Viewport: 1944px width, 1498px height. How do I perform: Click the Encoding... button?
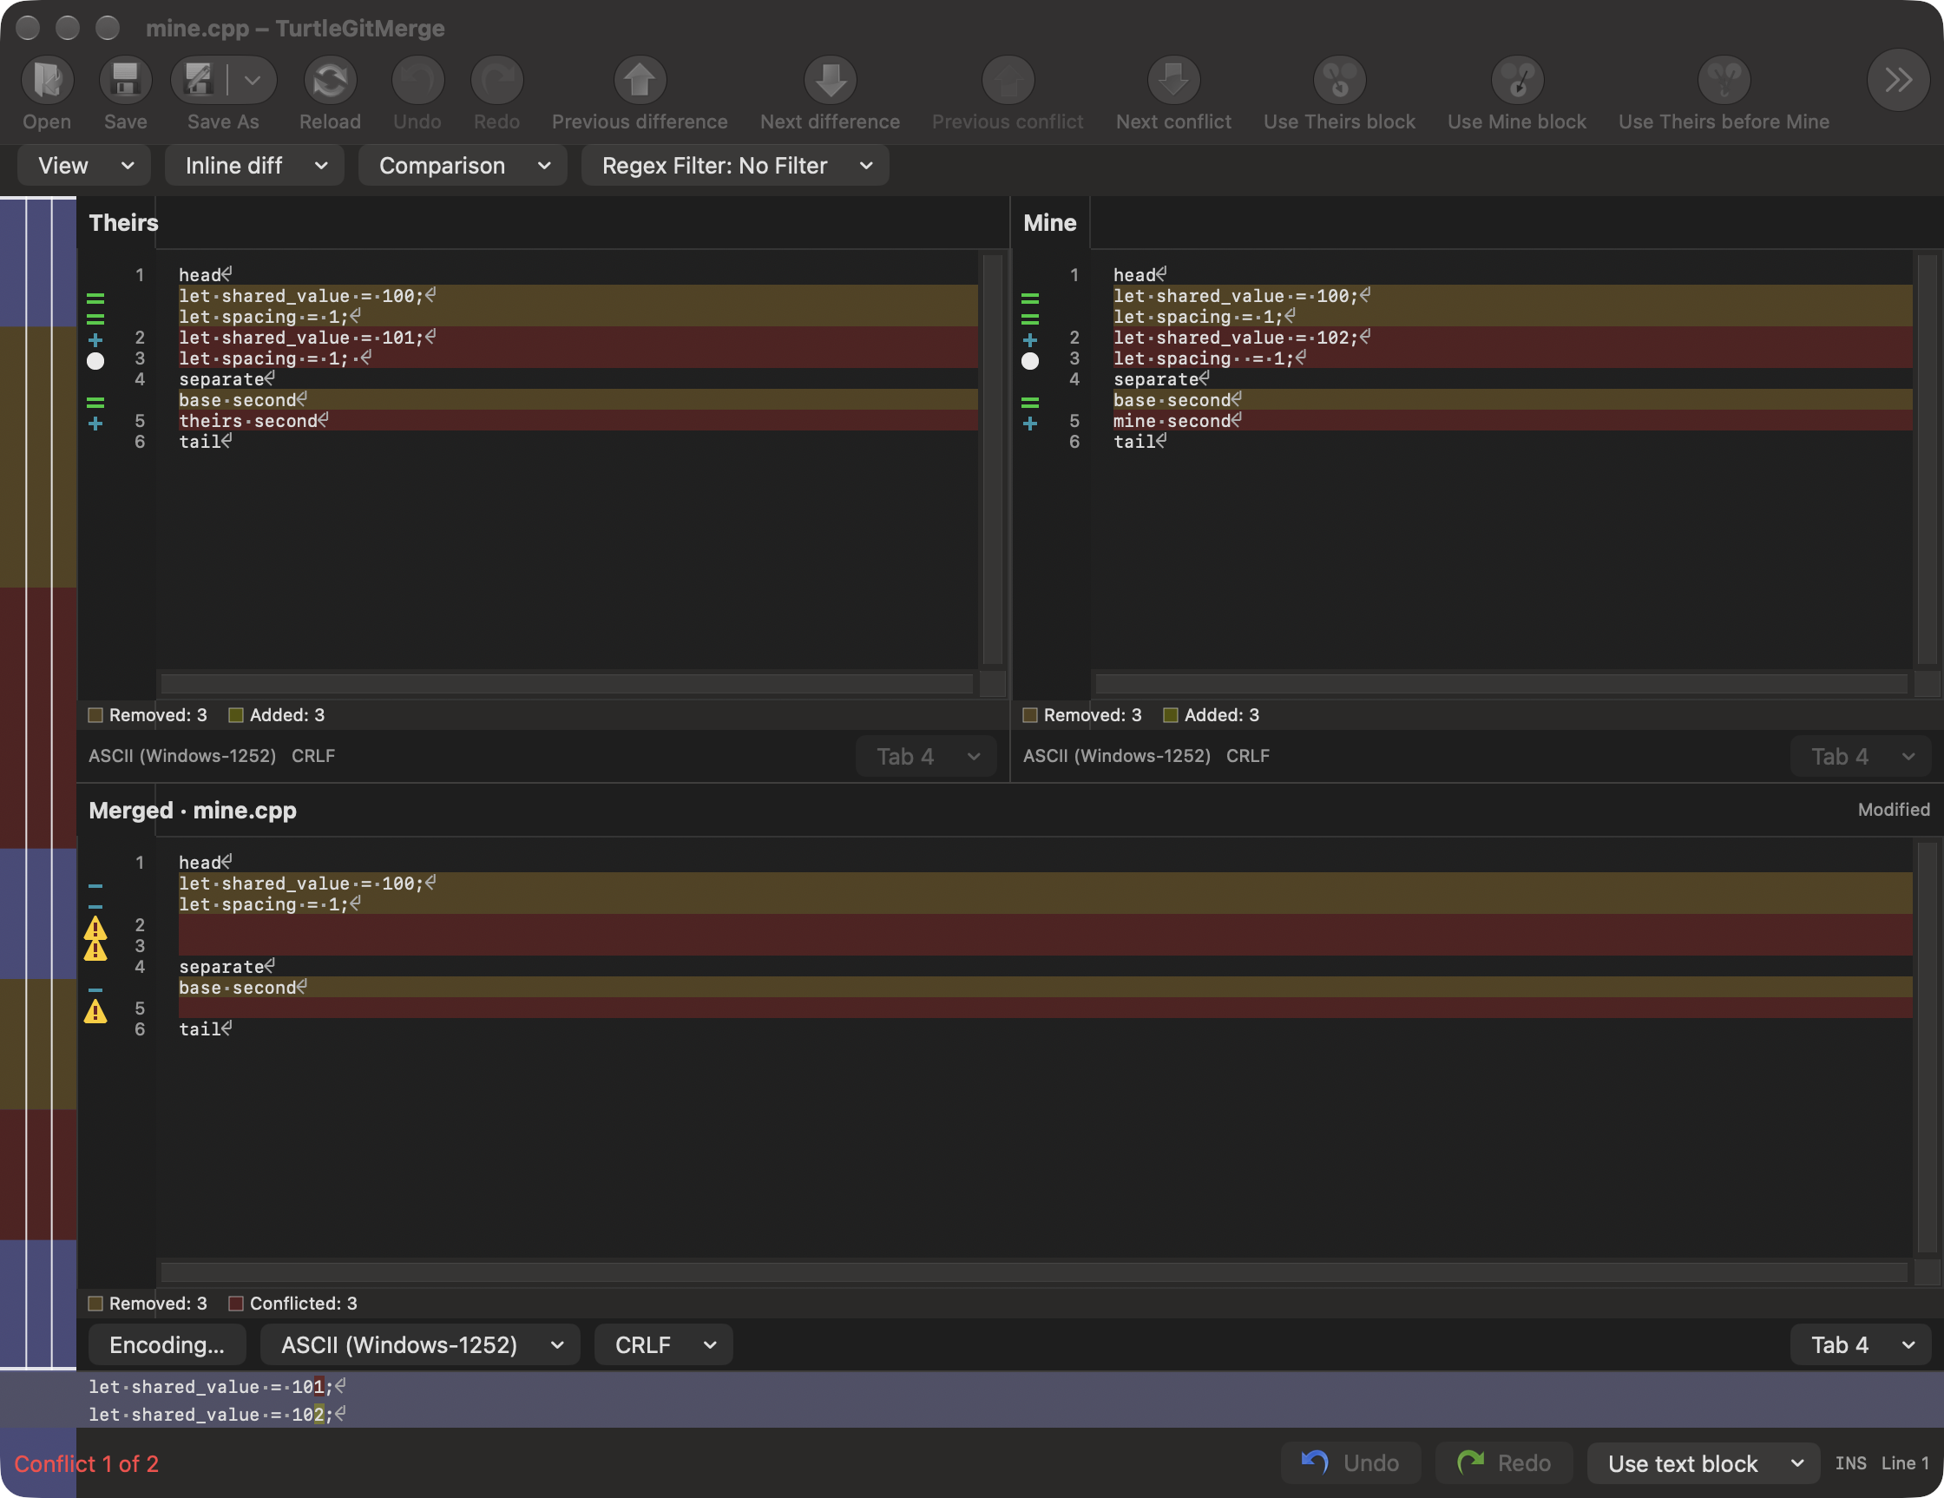(x=167, y=1345)
